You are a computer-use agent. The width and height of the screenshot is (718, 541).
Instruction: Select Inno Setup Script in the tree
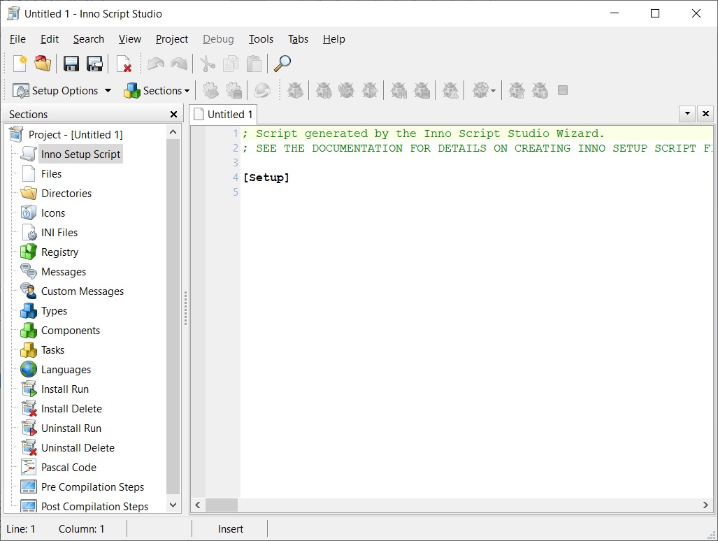(x=80, y=154)
